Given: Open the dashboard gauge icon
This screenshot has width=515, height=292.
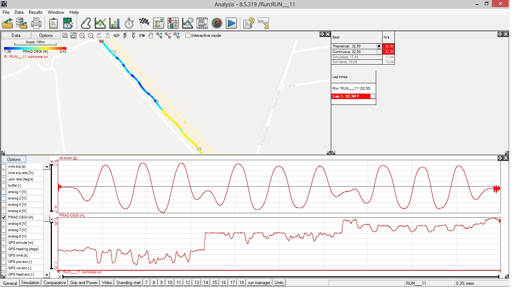Looking at the screenshot, I should coord(217,23).
